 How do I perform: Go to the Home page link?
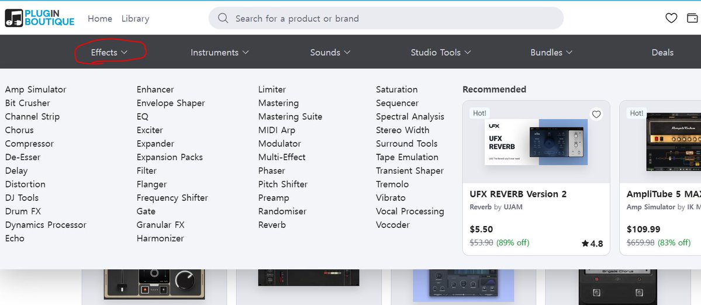point(100,18)
